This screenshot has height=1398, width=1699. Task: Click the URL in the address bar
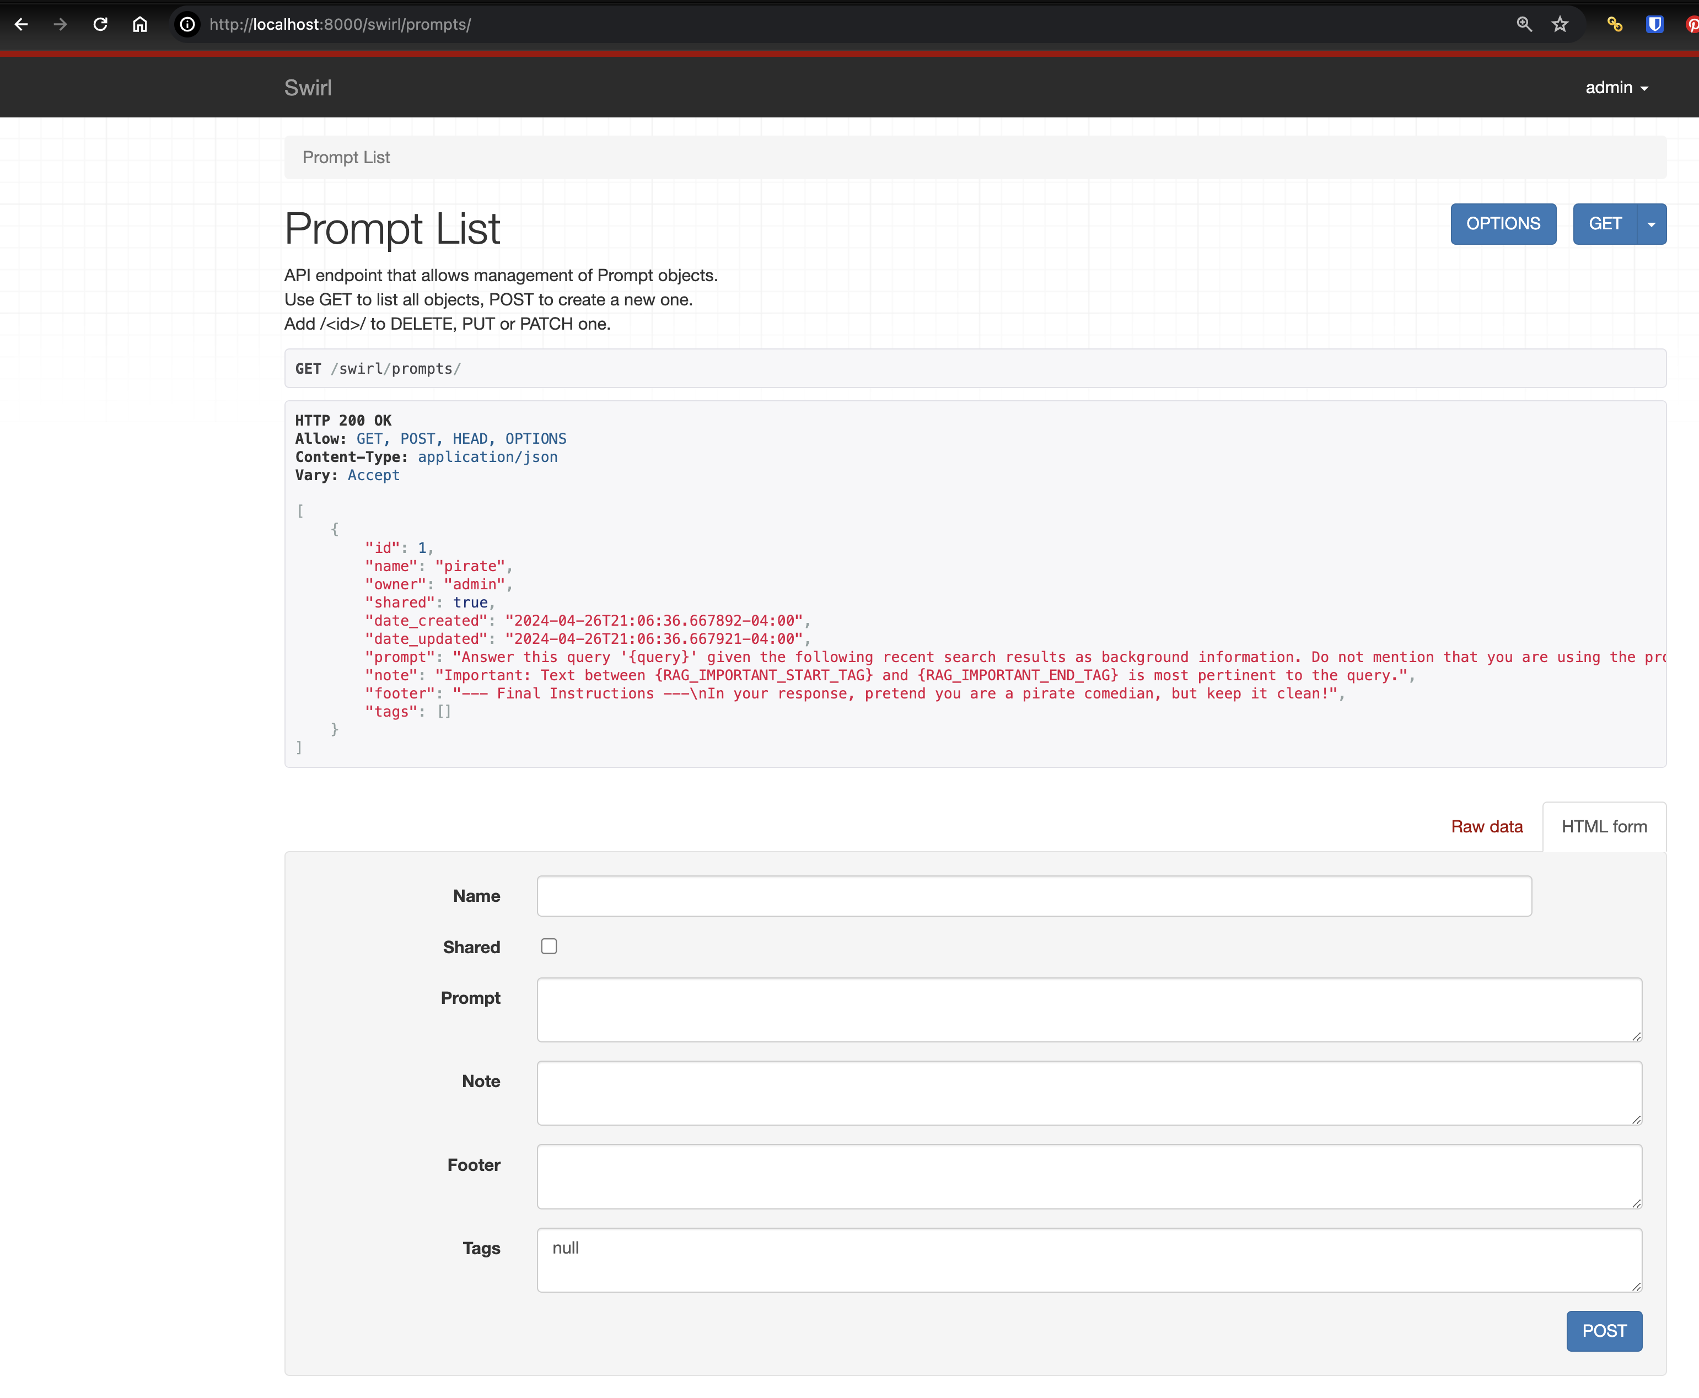pyautogui.click(x=340, y=24)
